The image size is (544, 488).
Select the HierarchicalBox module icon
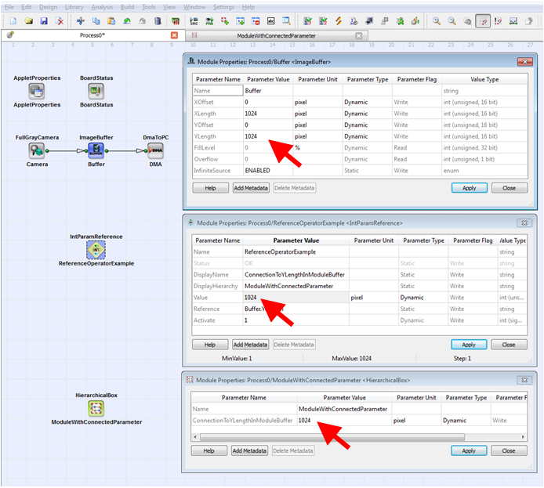(96, 408)
